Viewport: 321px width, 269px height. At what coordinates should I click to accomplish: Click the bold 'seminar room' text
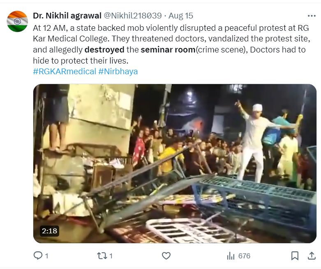[x=168, y=50]
